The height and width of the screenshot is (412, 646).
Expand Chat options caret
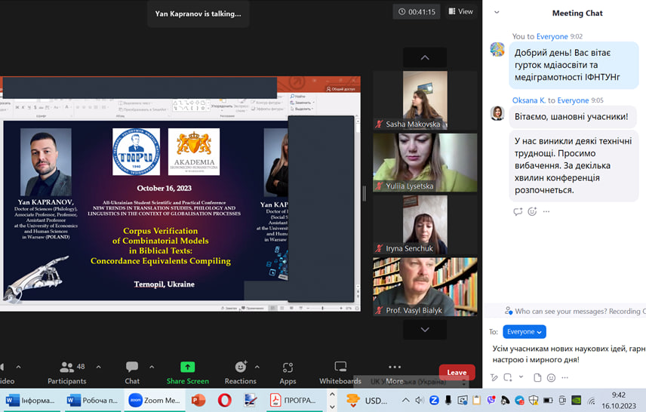[x=152, y=367]
